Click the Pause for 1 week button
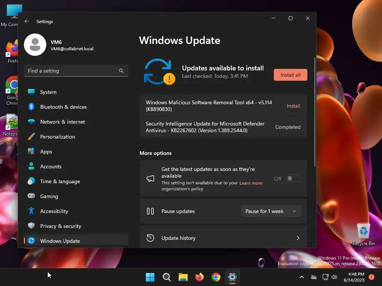Viewport: 382px width, 286px height. [x=264, y=211]
